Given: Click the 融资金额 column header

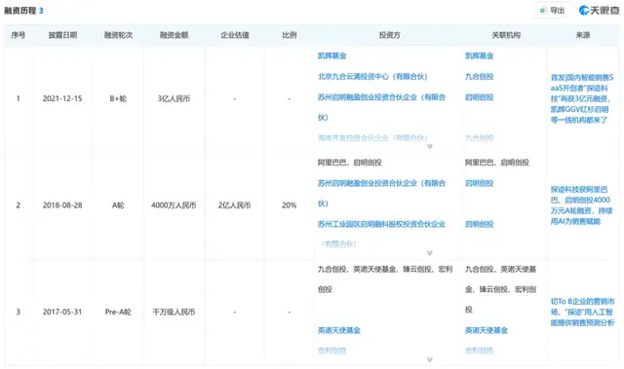Looking at the screenshot, I should coord(174,35).
